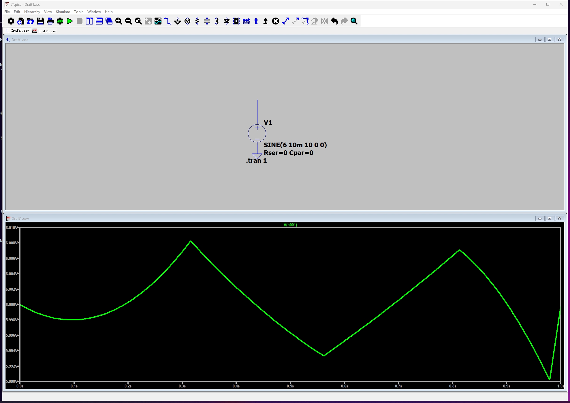Zoom to fit the schematic
570x403 pixels.
138,21
